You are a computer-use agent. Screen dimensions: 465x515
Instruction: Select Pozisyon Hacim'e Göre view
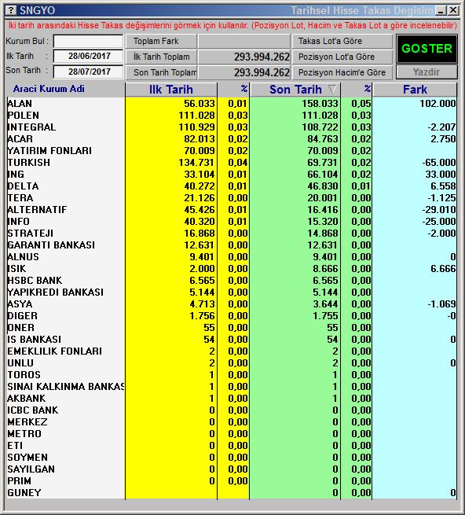point(342,72)
